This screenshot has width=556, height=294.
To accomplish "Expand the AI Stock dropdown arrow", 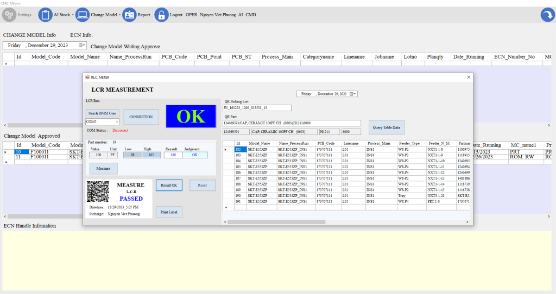I will (73, 15).
